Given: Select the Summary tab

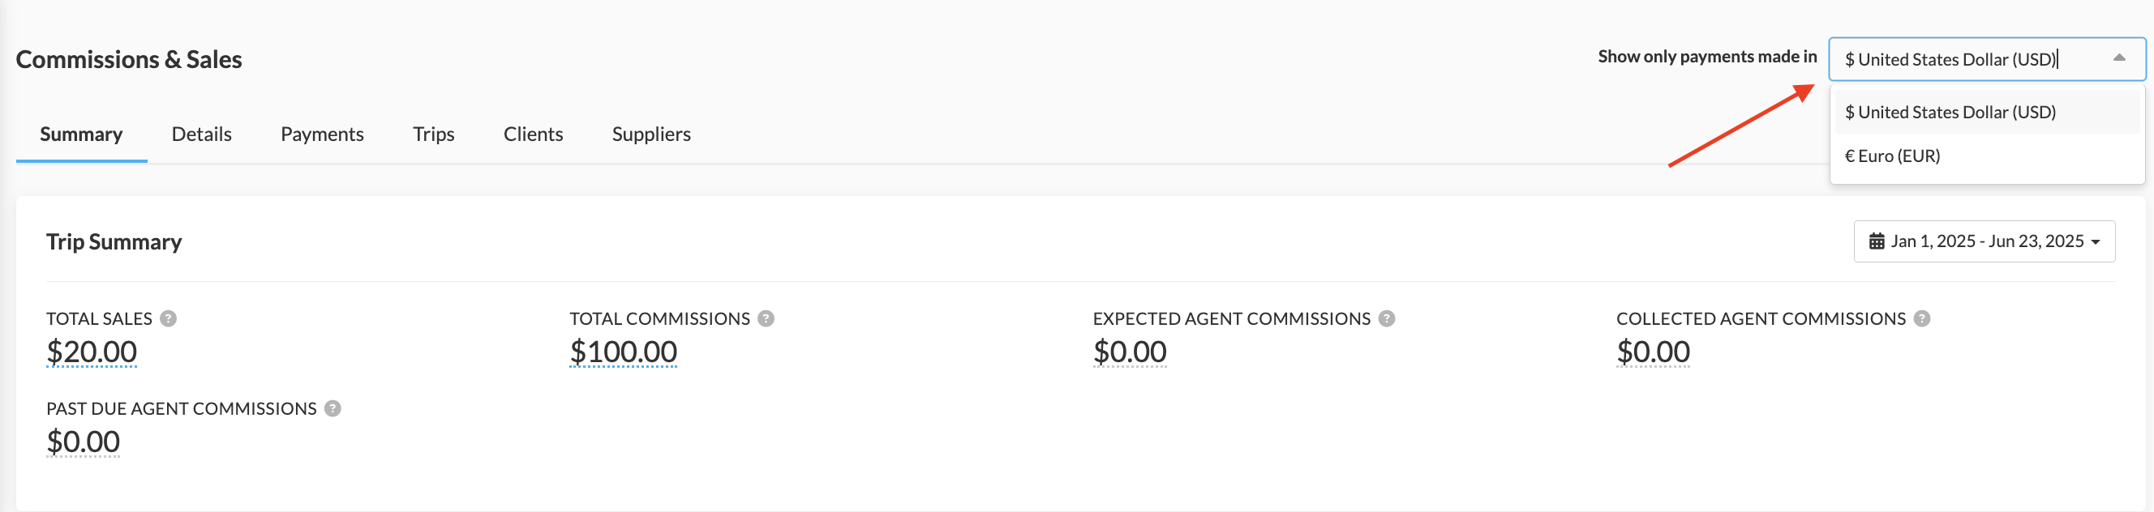Looking at the screenshot, I should click(81, 134).
